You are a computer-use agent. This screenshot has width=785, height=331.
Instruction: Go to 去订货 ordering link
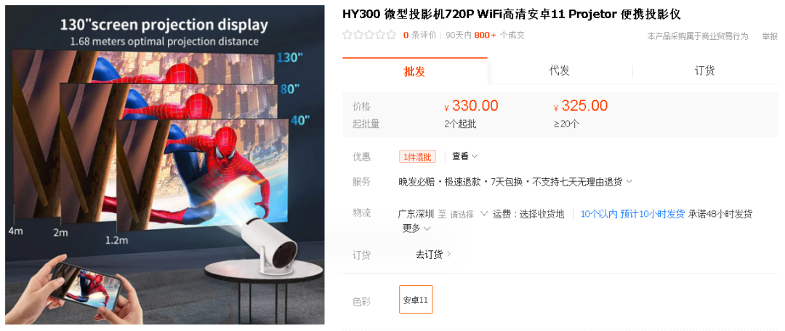[433, 255]
